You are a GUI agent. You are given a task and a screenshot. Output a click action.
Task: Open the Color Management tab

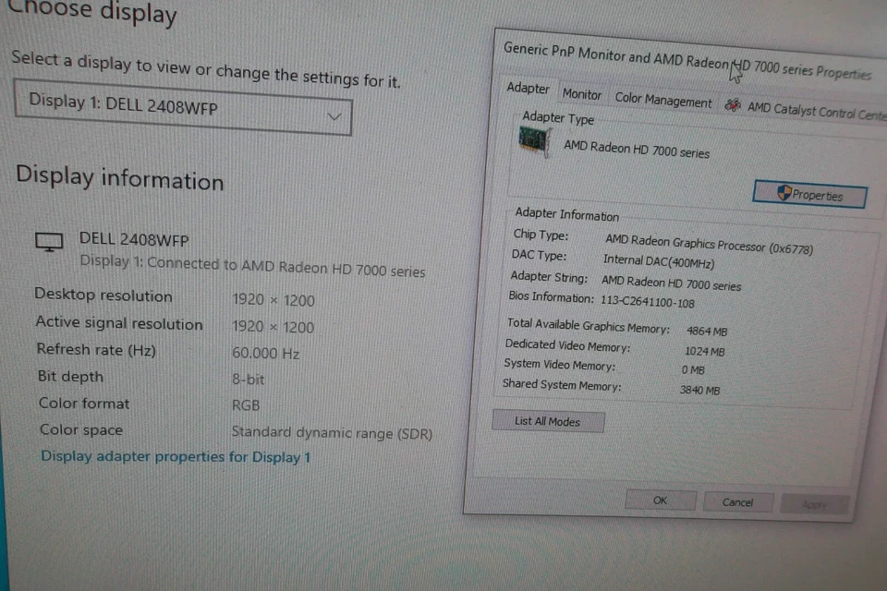(662, 101)
